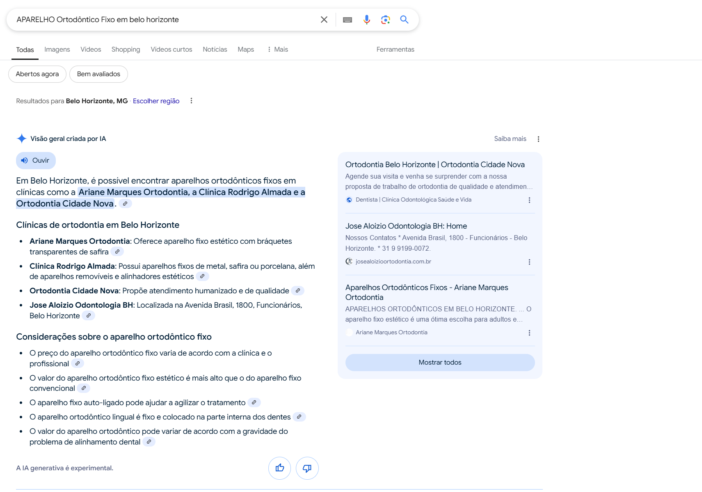Click the 'Visão geral criada por IA' label
Viewport: 702px width, 492px height.
(x=68, y=139)
